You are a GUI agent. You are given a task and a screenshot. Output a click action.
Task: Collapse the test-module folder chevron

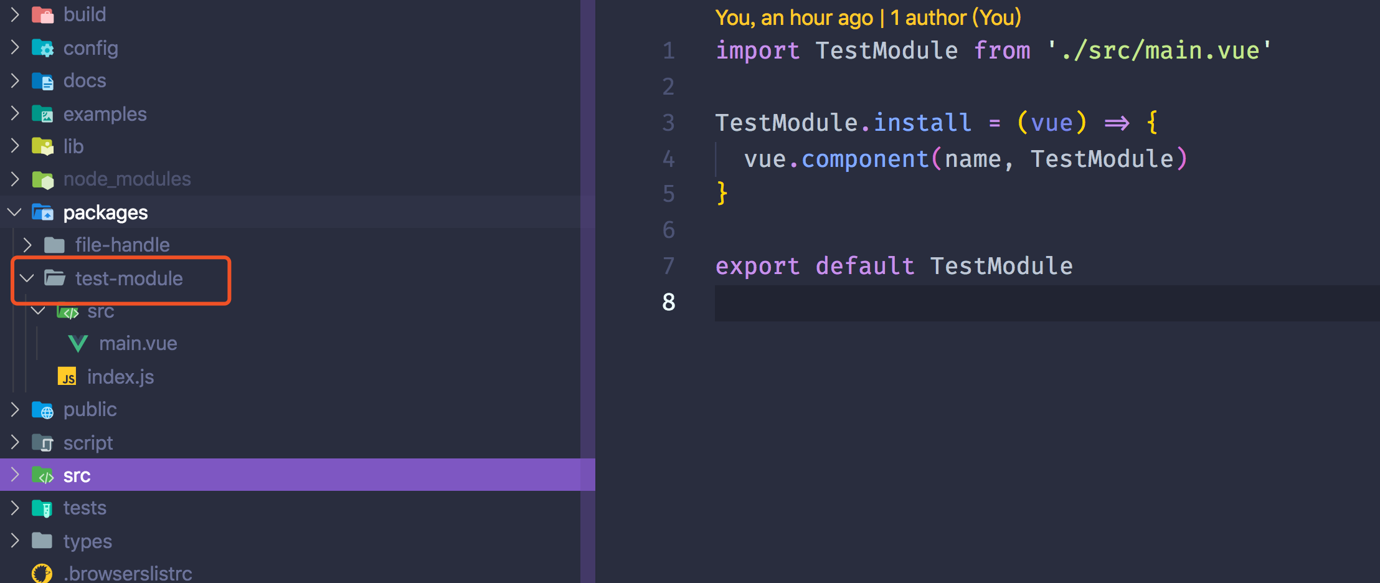27,278
